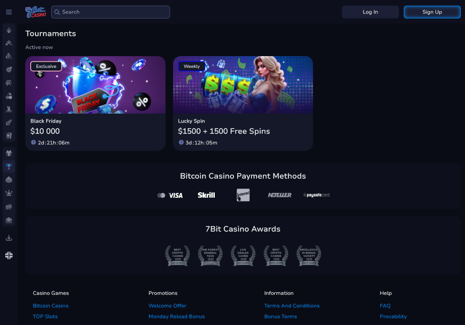This screenshot has width=465, height=325.
Task: Click the Skrill payment logo
Action: [x=206, y=195]
